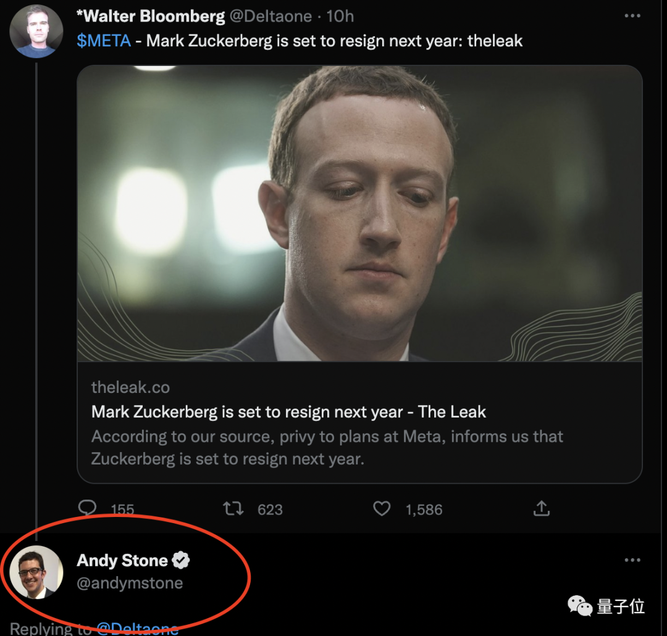Click Andy Stone's verified badge
Image resolution: width=667 pixels, height=636 pixels.
(181, 560)
